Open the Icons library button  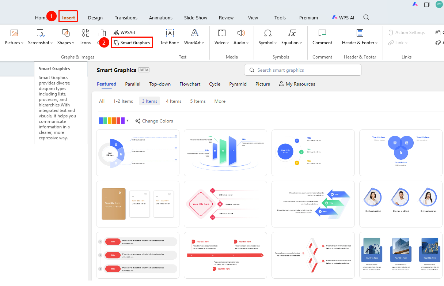(86, 37)
